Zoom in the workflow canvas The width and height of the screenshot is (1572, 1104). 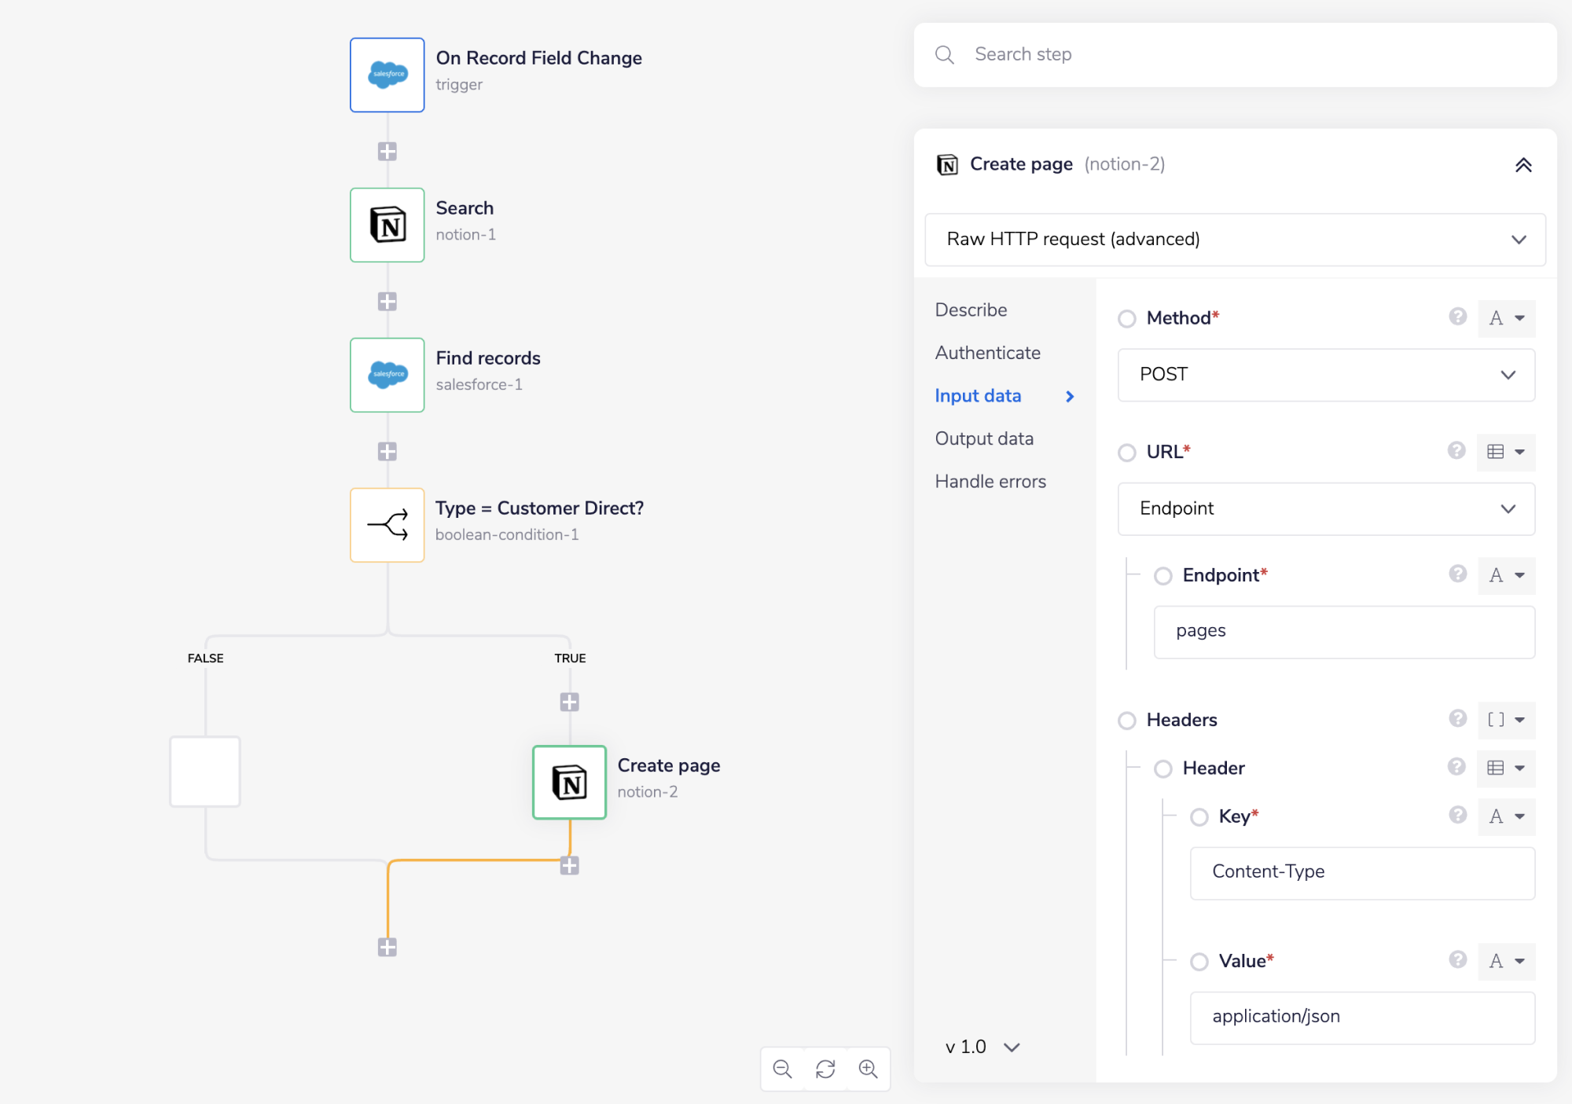(868, 1069)
